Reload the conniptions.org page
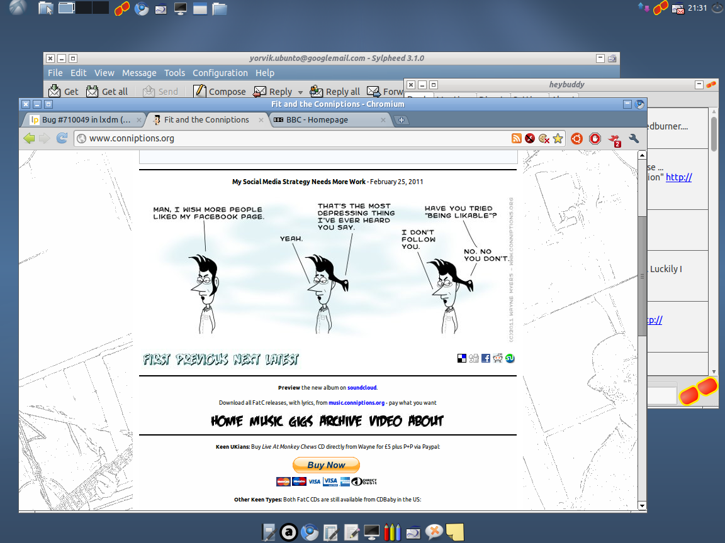Viewport: 725px width, 543px height. click(62, 138)
